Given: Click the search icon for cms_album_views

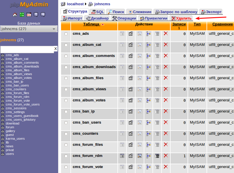Looking at the screenshot, I should pos(140,89).
